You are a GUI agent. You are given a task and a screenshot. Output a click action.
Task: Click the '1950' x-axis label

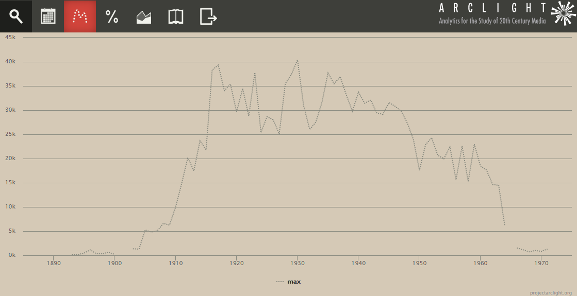419,264
